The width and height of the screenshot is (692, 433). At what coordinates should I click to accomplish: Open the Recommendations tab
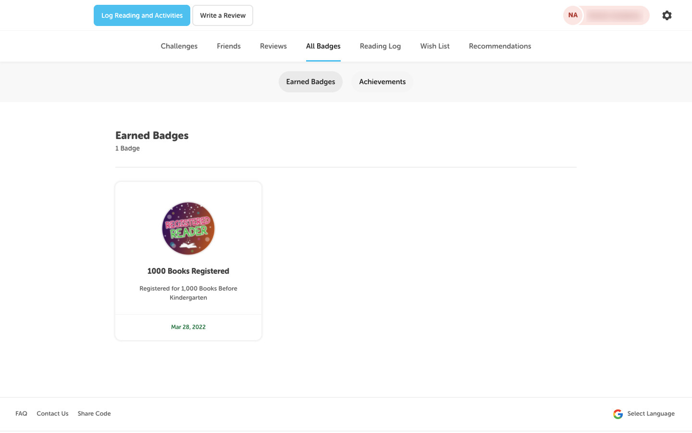tap(500, 46)
